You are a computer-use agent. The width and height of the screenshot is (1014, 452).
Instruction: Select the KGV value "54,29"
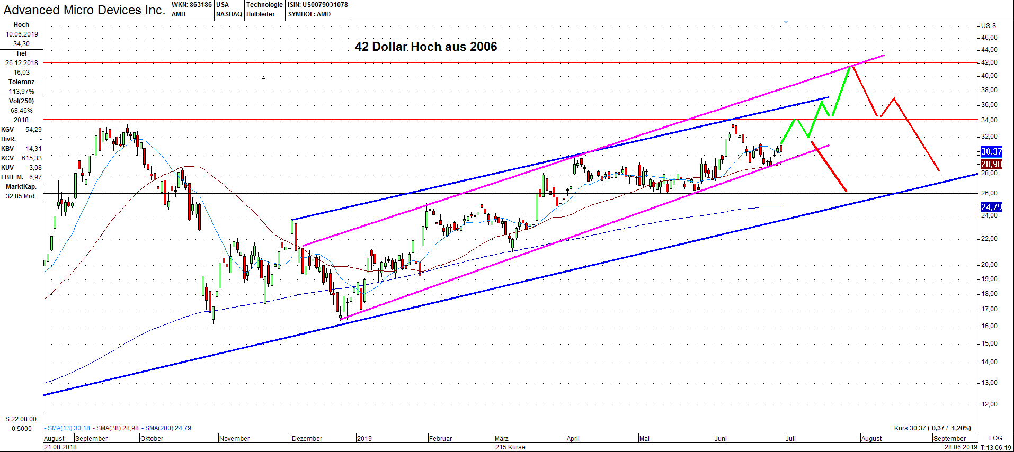[33, 130]
